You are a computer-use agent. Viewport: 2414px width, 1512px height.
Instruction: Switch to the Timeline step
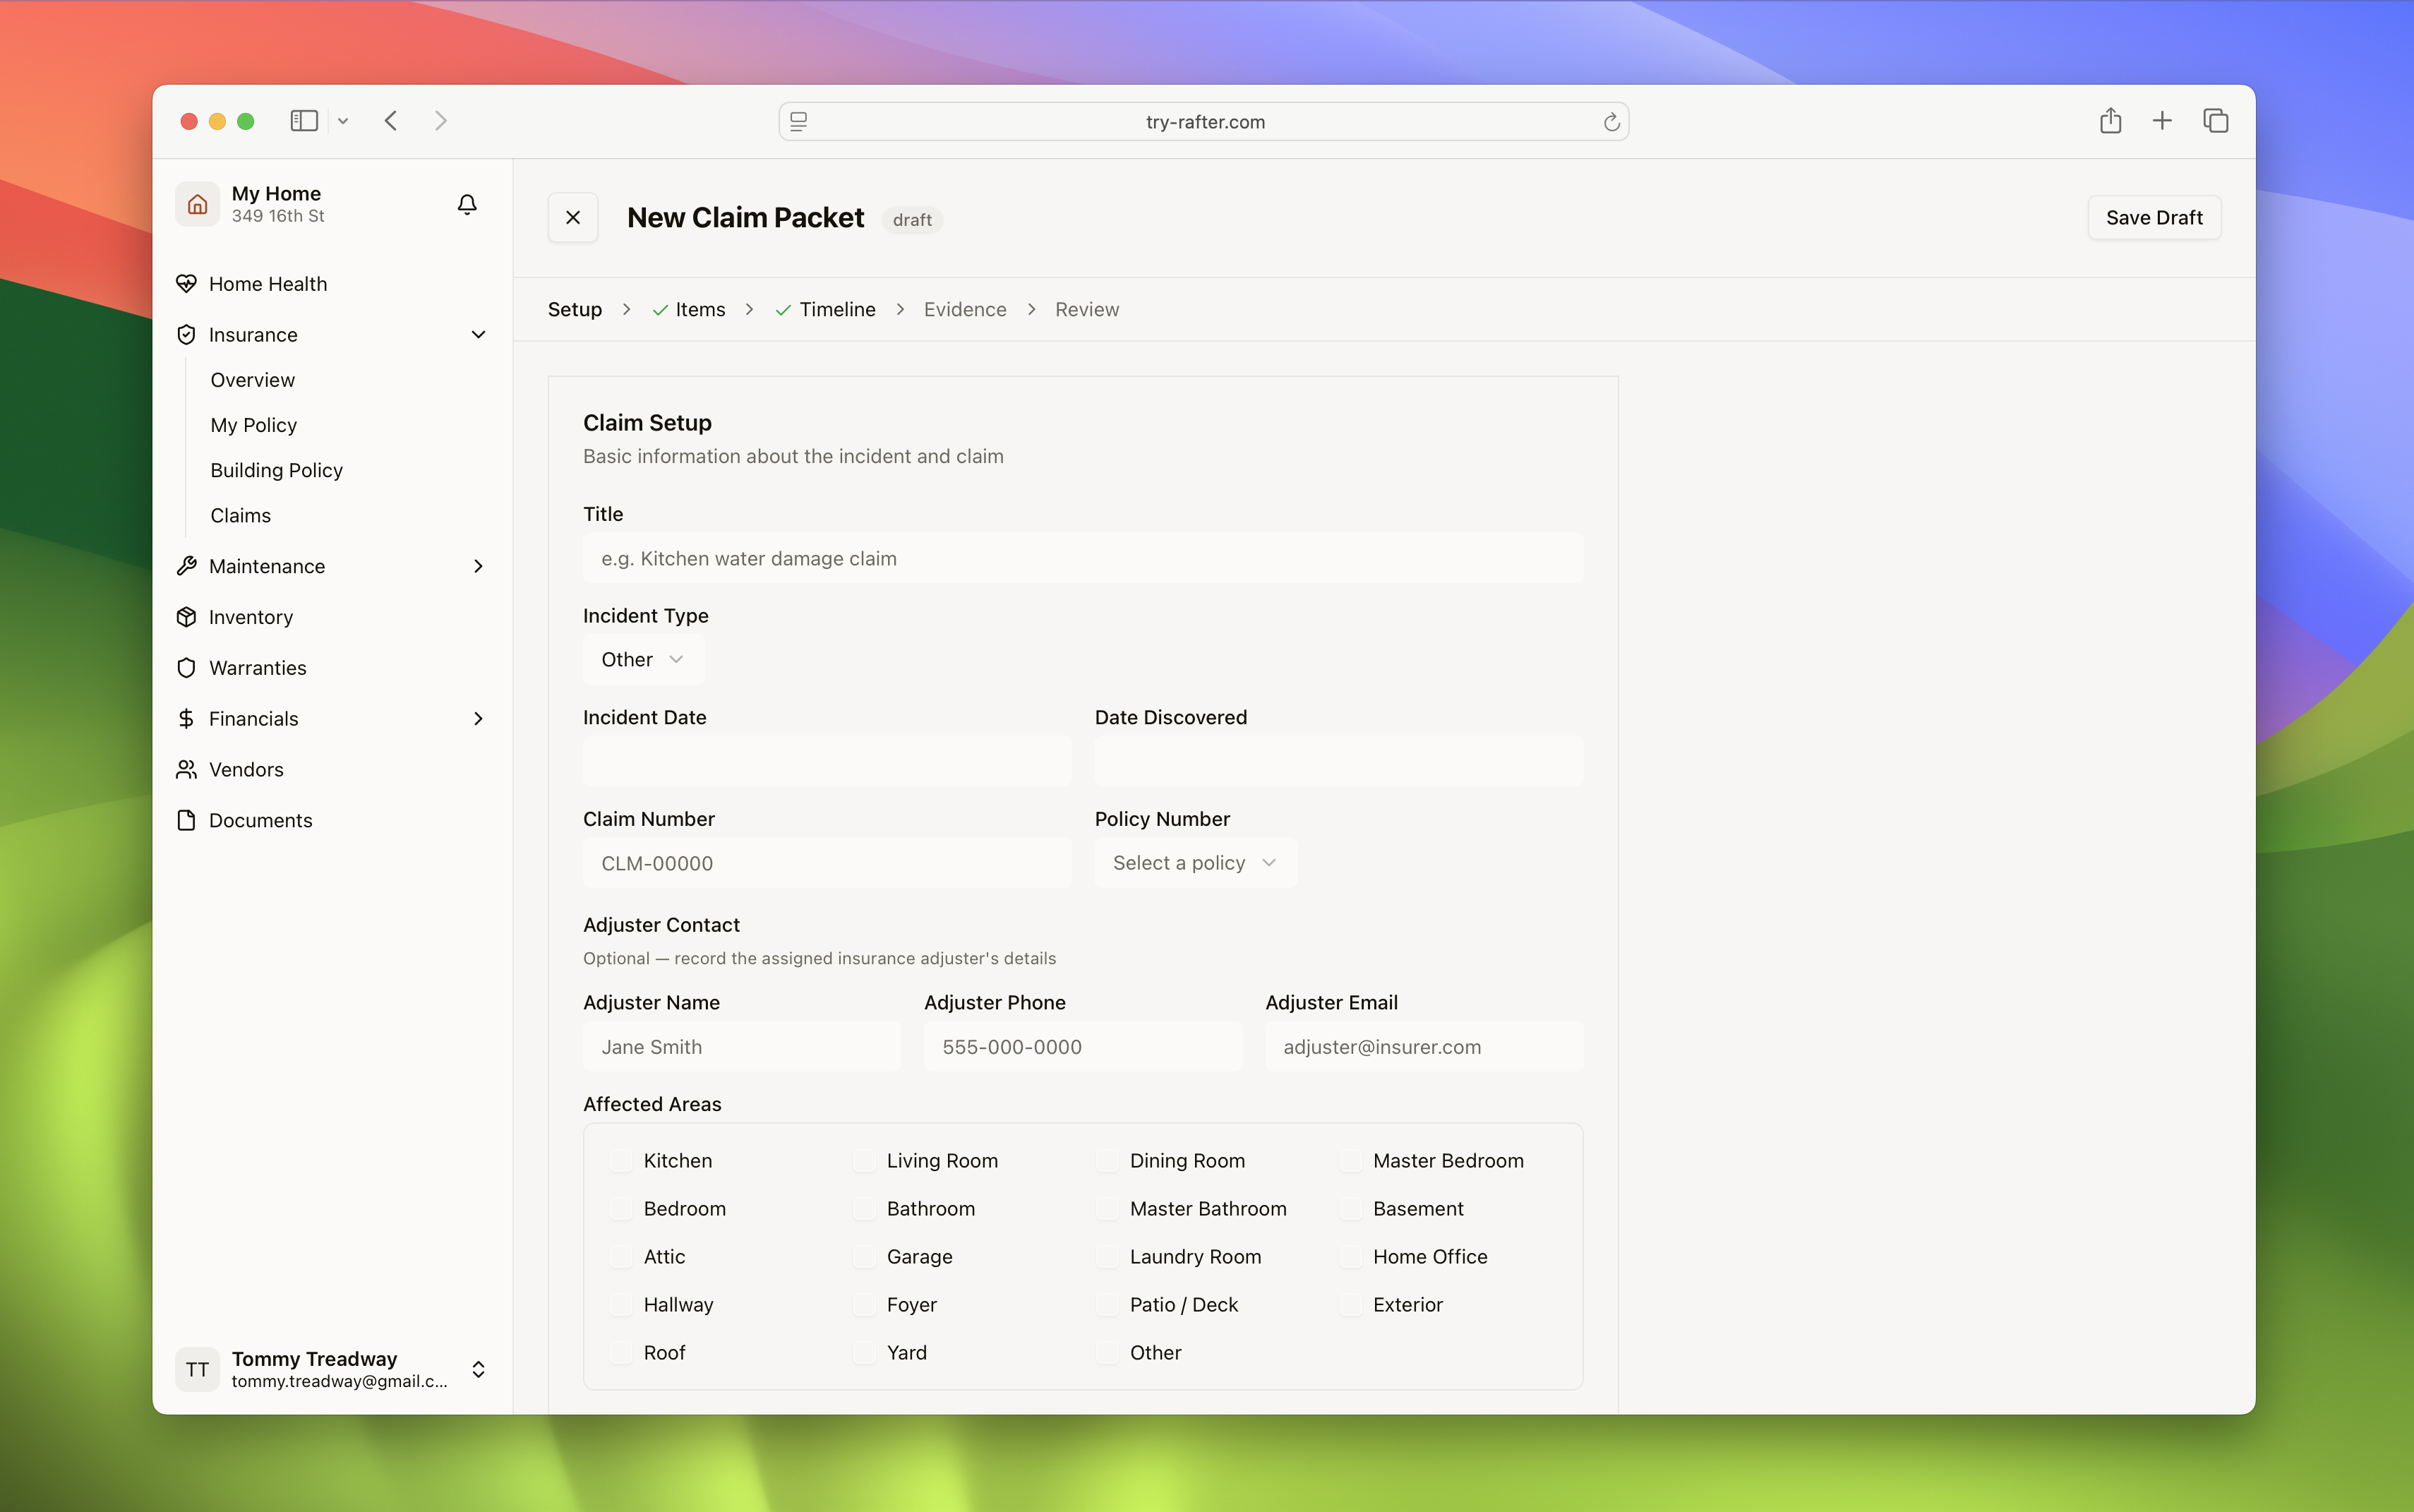836,309
